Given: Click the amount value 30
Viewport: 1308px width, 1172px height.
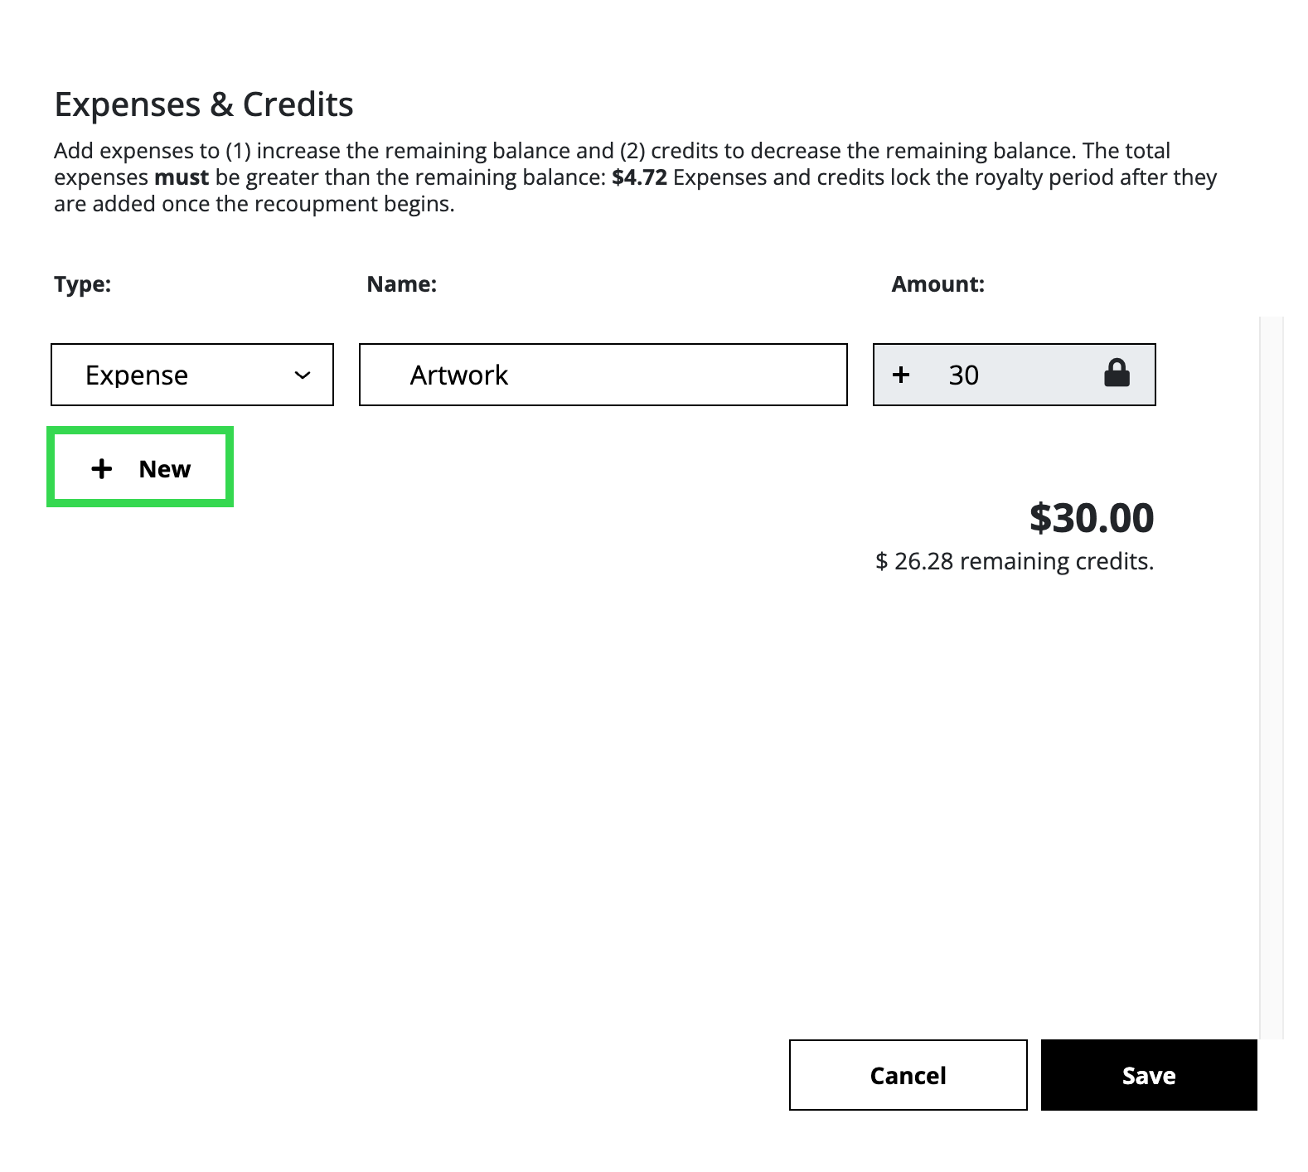Looking at the screenshot, I should [x=964, y=375].
